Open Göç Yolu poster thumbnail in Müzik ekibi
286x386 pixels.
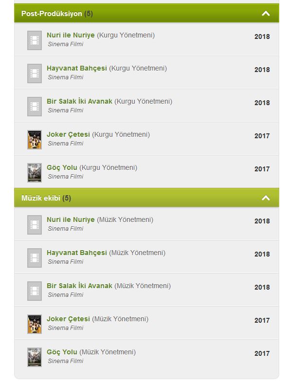pos(35,357)
